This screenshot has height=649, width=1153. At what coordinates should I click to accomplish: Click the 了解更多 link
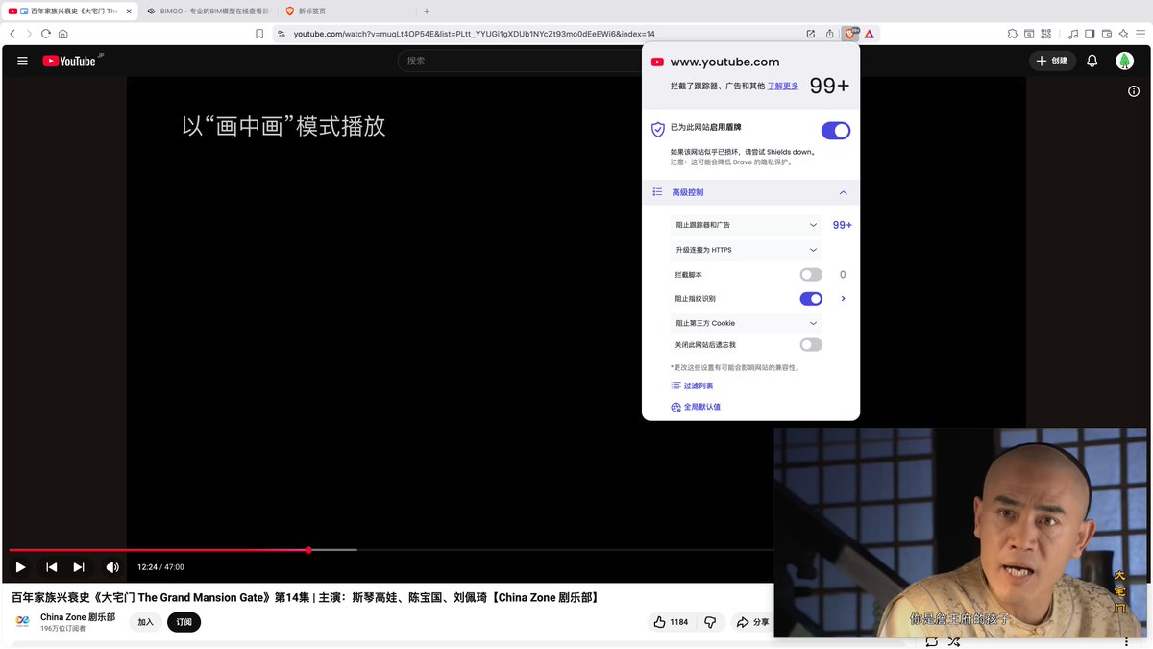point(783,86)
